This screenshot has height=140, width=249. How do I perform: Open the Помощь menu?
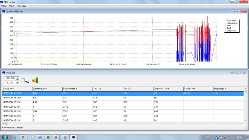(21, 6)
